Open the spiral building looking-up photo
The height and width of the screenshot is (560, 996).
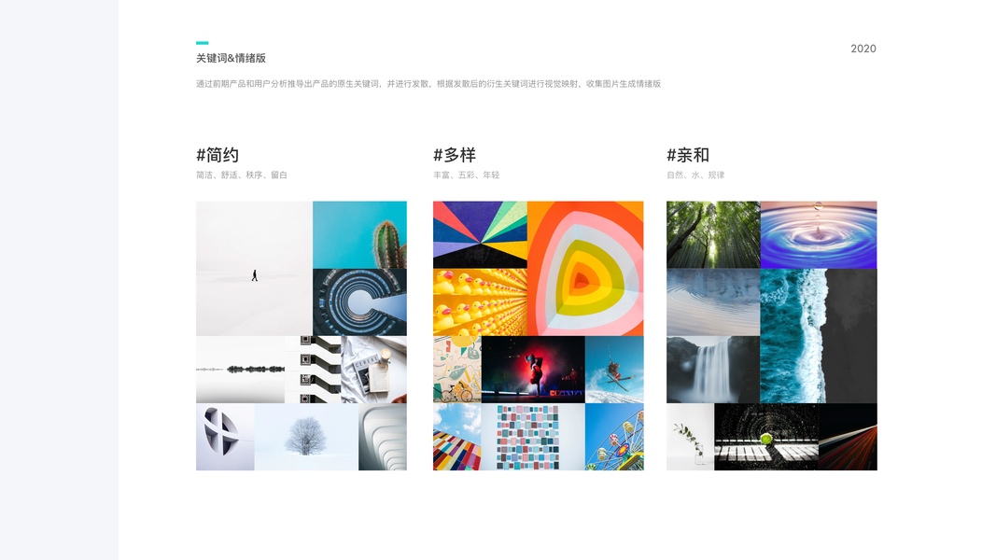(359, 302)
